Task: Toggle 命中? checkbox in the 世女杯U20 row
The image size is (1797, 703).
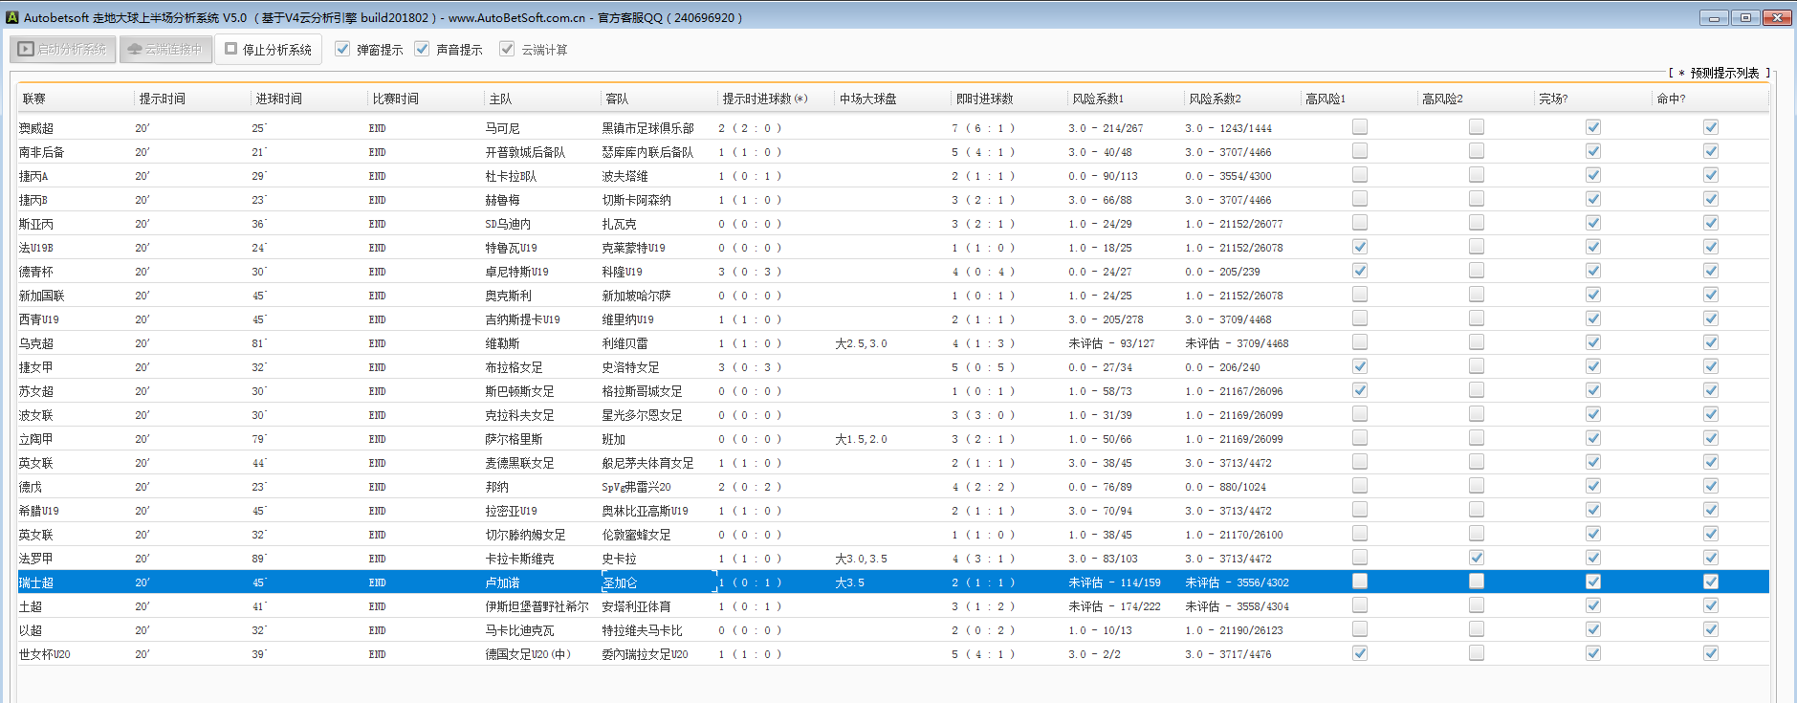Action: (1711, 653)
